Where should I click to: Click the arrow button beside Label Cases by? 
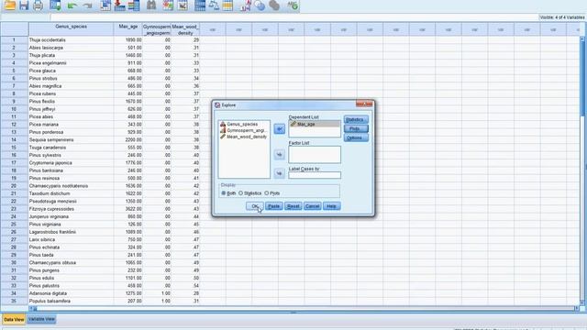pyautogui.click(x=279, y=173)
